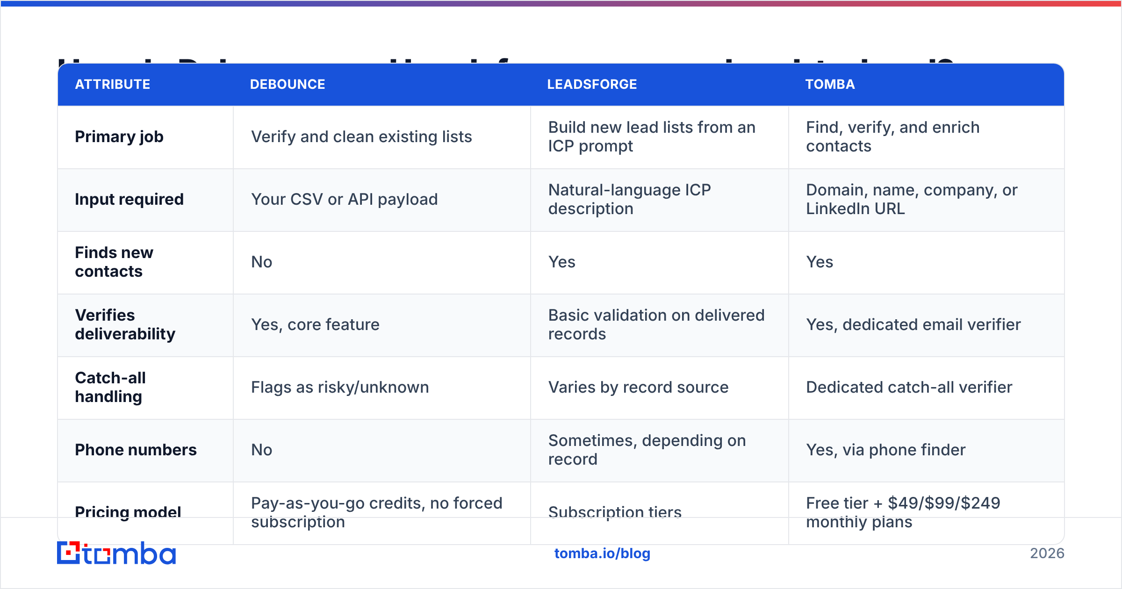Click the Tomba logo
Viewport: 1122px width, 589px height.
[x=116, y=553]
